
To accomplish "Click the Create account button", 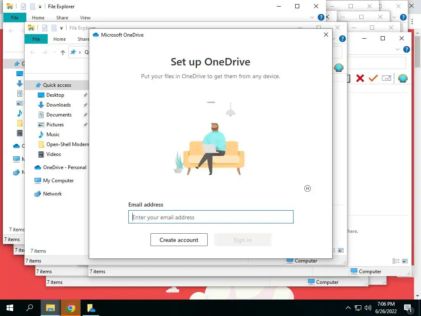I will pos(179,240).
